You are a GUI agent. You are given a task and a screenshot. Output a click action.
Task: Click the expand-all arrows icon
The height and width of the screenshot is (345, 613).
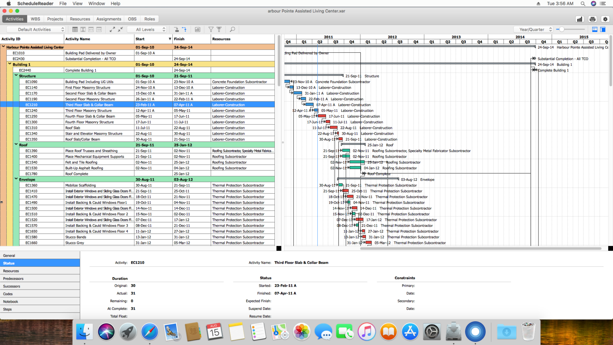tap(112, 29)
